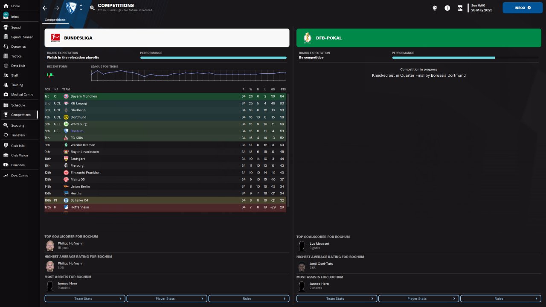
Task: Click the Squad shirt icon in sidebar
Action: click(x=6, y=27)
